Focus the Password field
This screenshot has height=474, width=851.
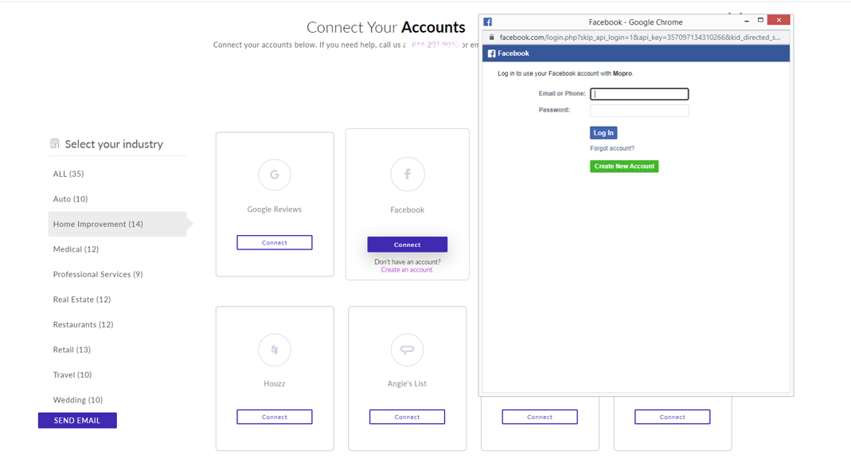pyautogui.click(x=639, y=111)
